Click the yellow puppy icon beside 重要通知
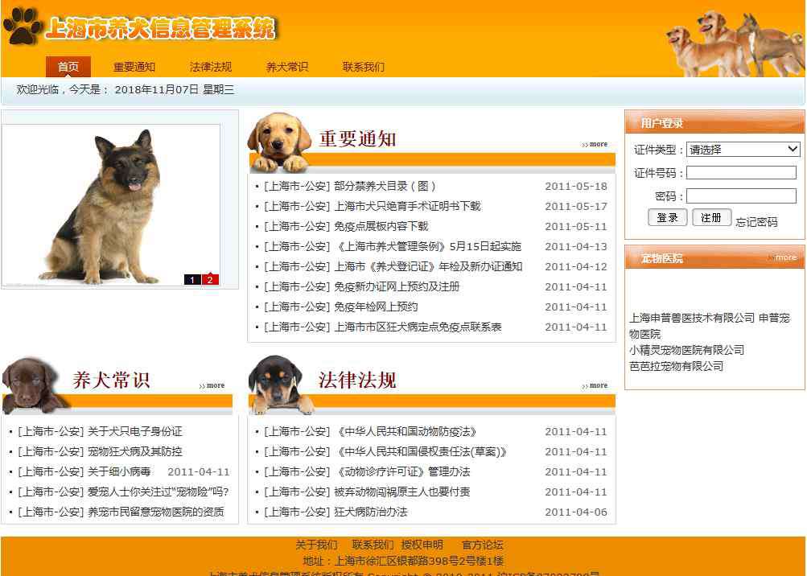807x576 pixels. (x=279, y=142)
